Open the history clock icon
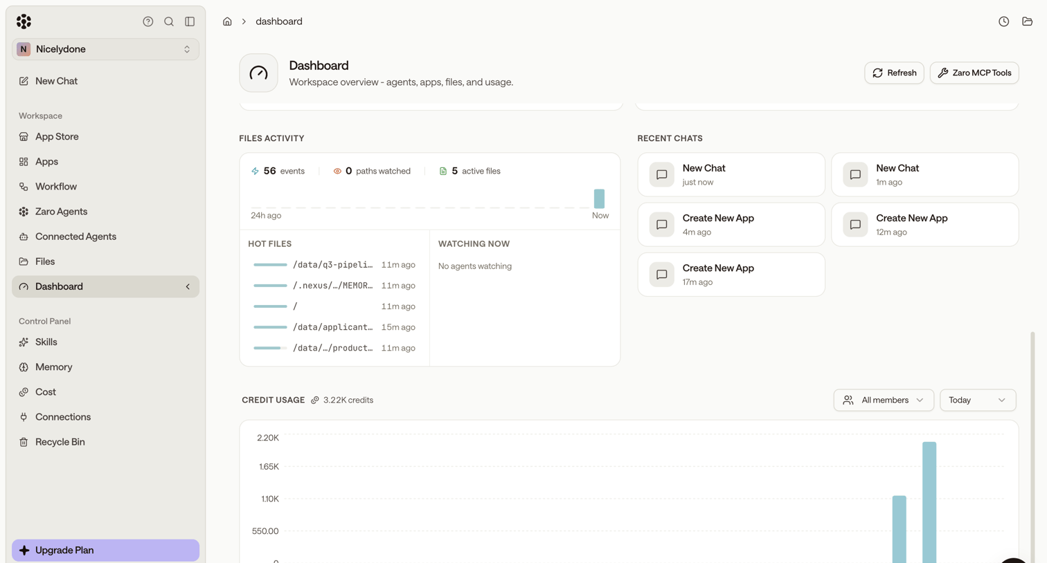 [x=1003, y=21]
